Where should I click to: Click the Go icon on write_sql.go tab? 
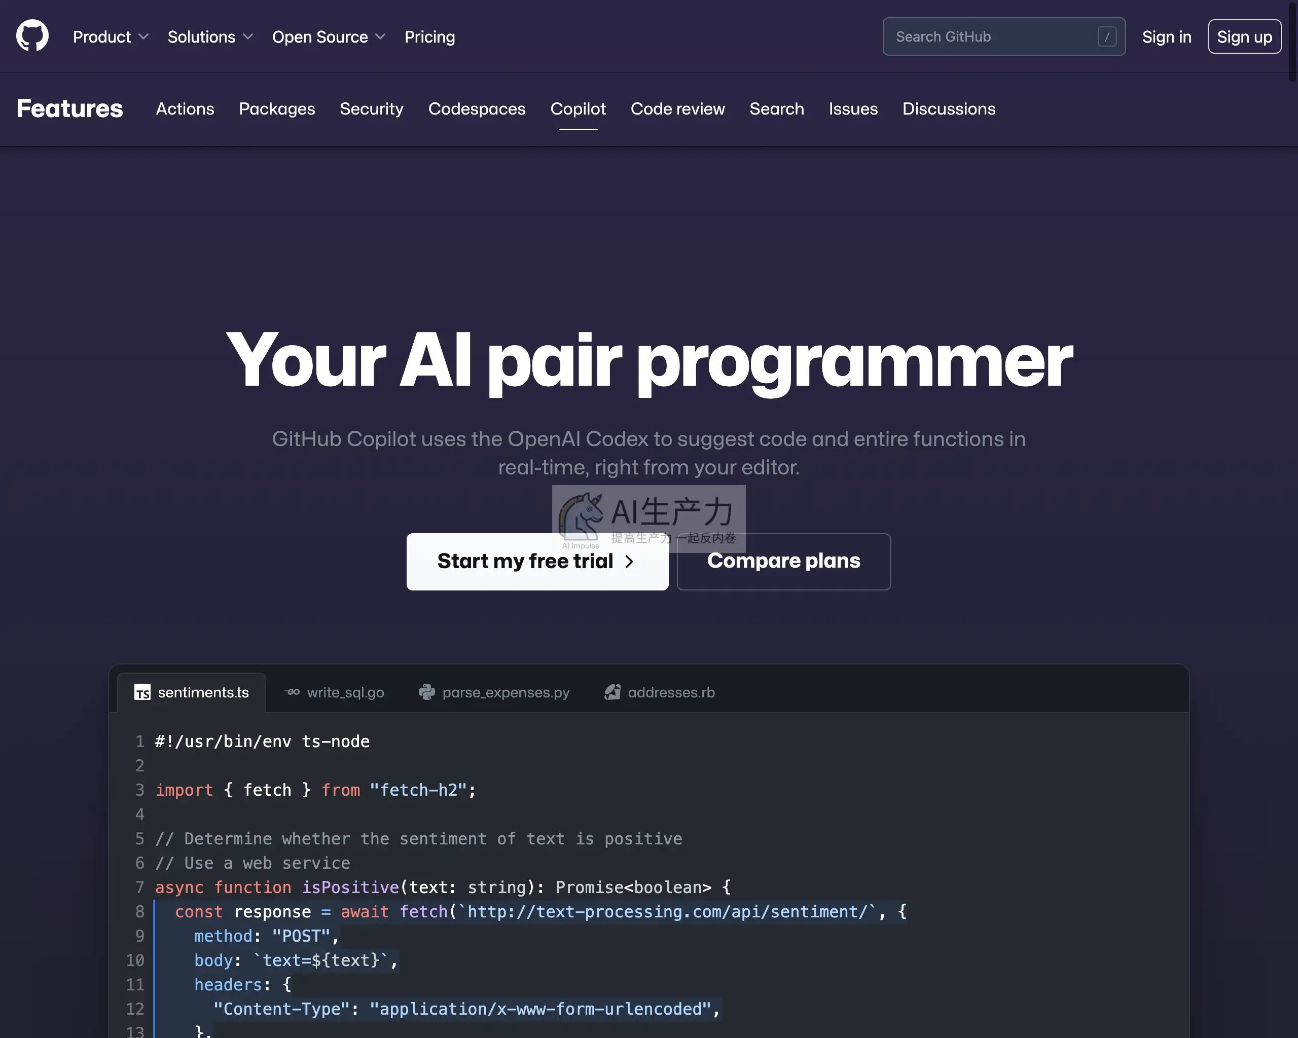(292, 692)
